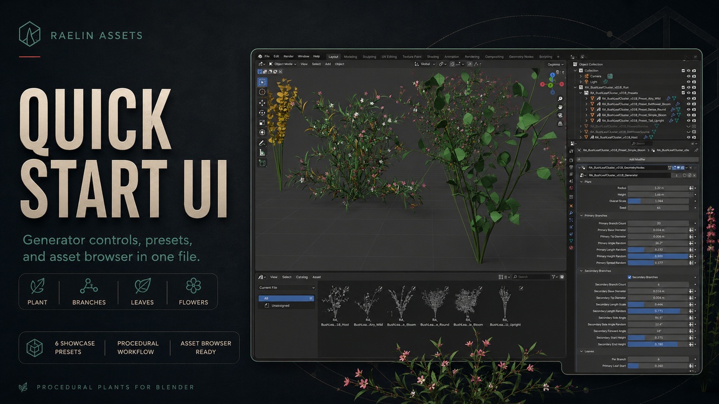Screen dimensions: 719x404
Task: Open the File menu
Action: [x=267, y=56]
